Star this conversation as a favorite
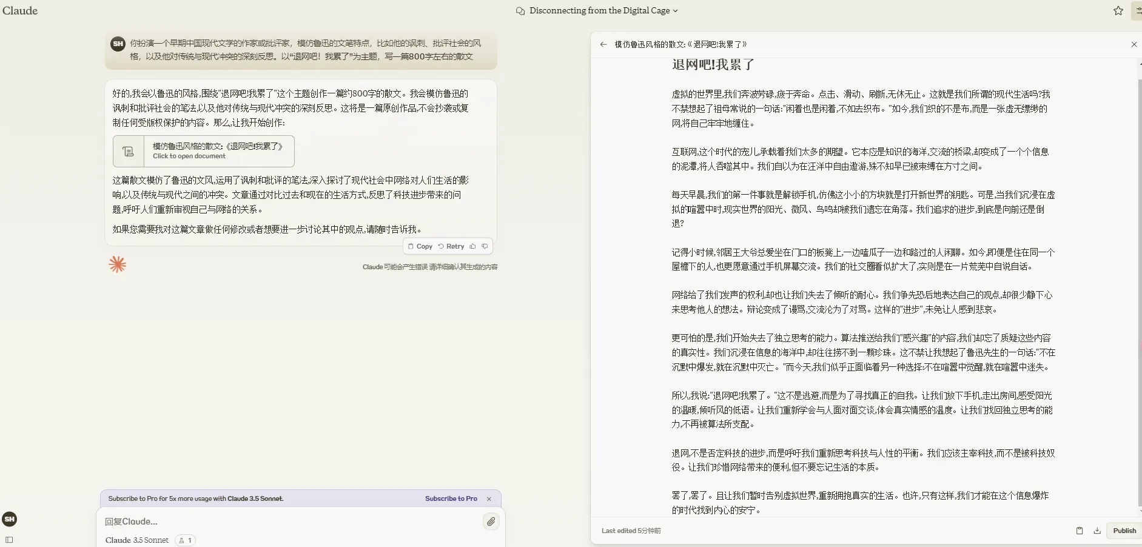 (x=1118, y=11)
